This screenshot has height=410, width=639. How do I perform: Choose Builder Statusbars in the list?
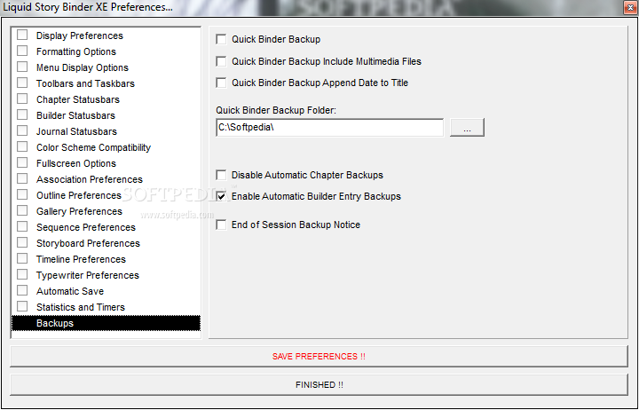click(x=75, y=115)
